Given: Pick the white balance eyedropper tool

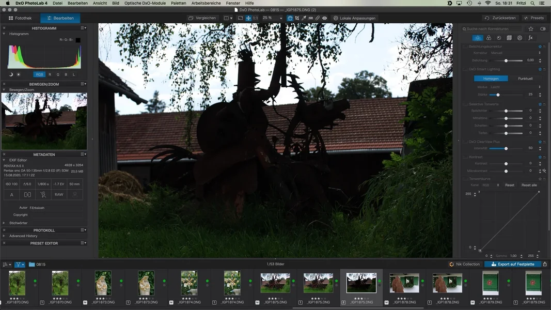Looking at the screenshot, I should pos(304,18).
